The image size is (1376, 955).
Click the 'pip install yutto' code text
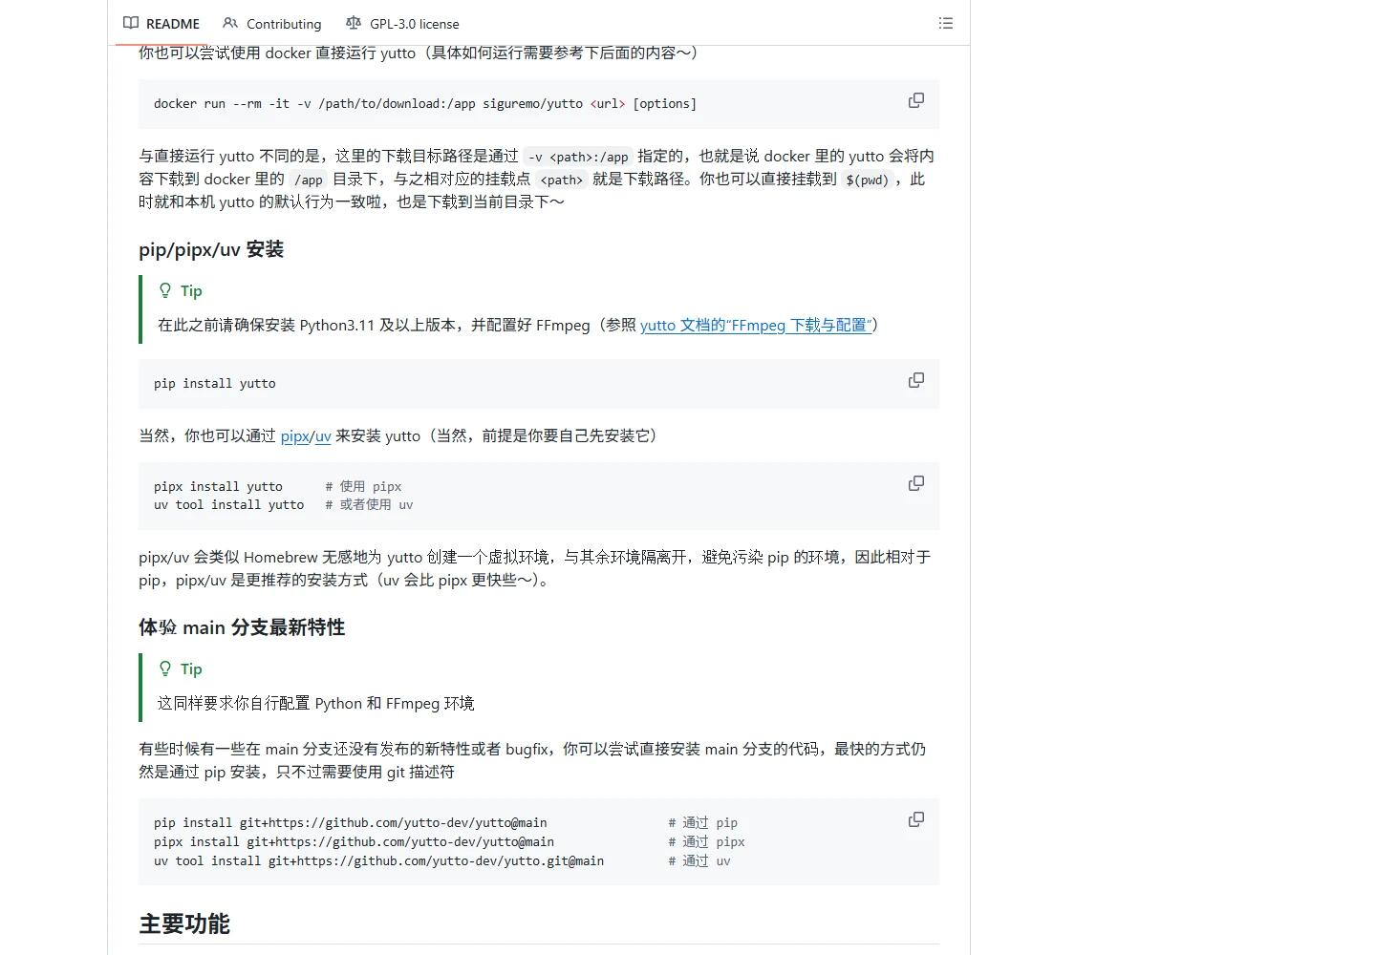pos(215,383)
